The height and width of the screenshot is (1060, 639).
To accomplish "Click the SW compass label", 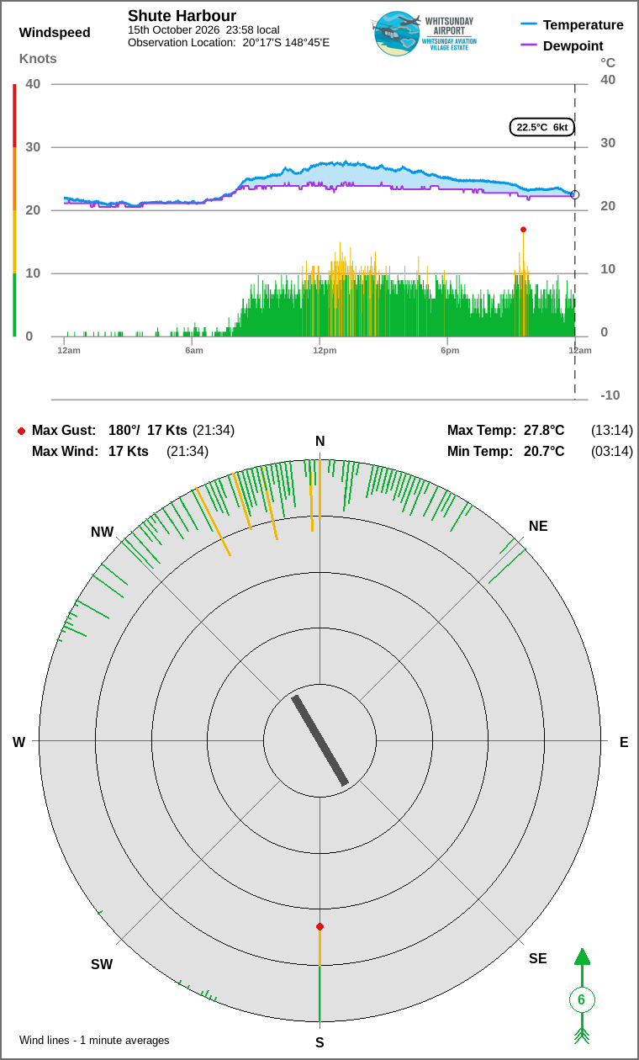I will 102,964.
